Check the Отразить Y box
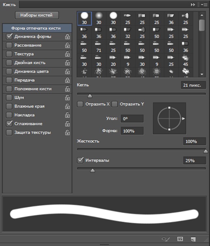The image size is (210, 246). click(x=115, y=104)
